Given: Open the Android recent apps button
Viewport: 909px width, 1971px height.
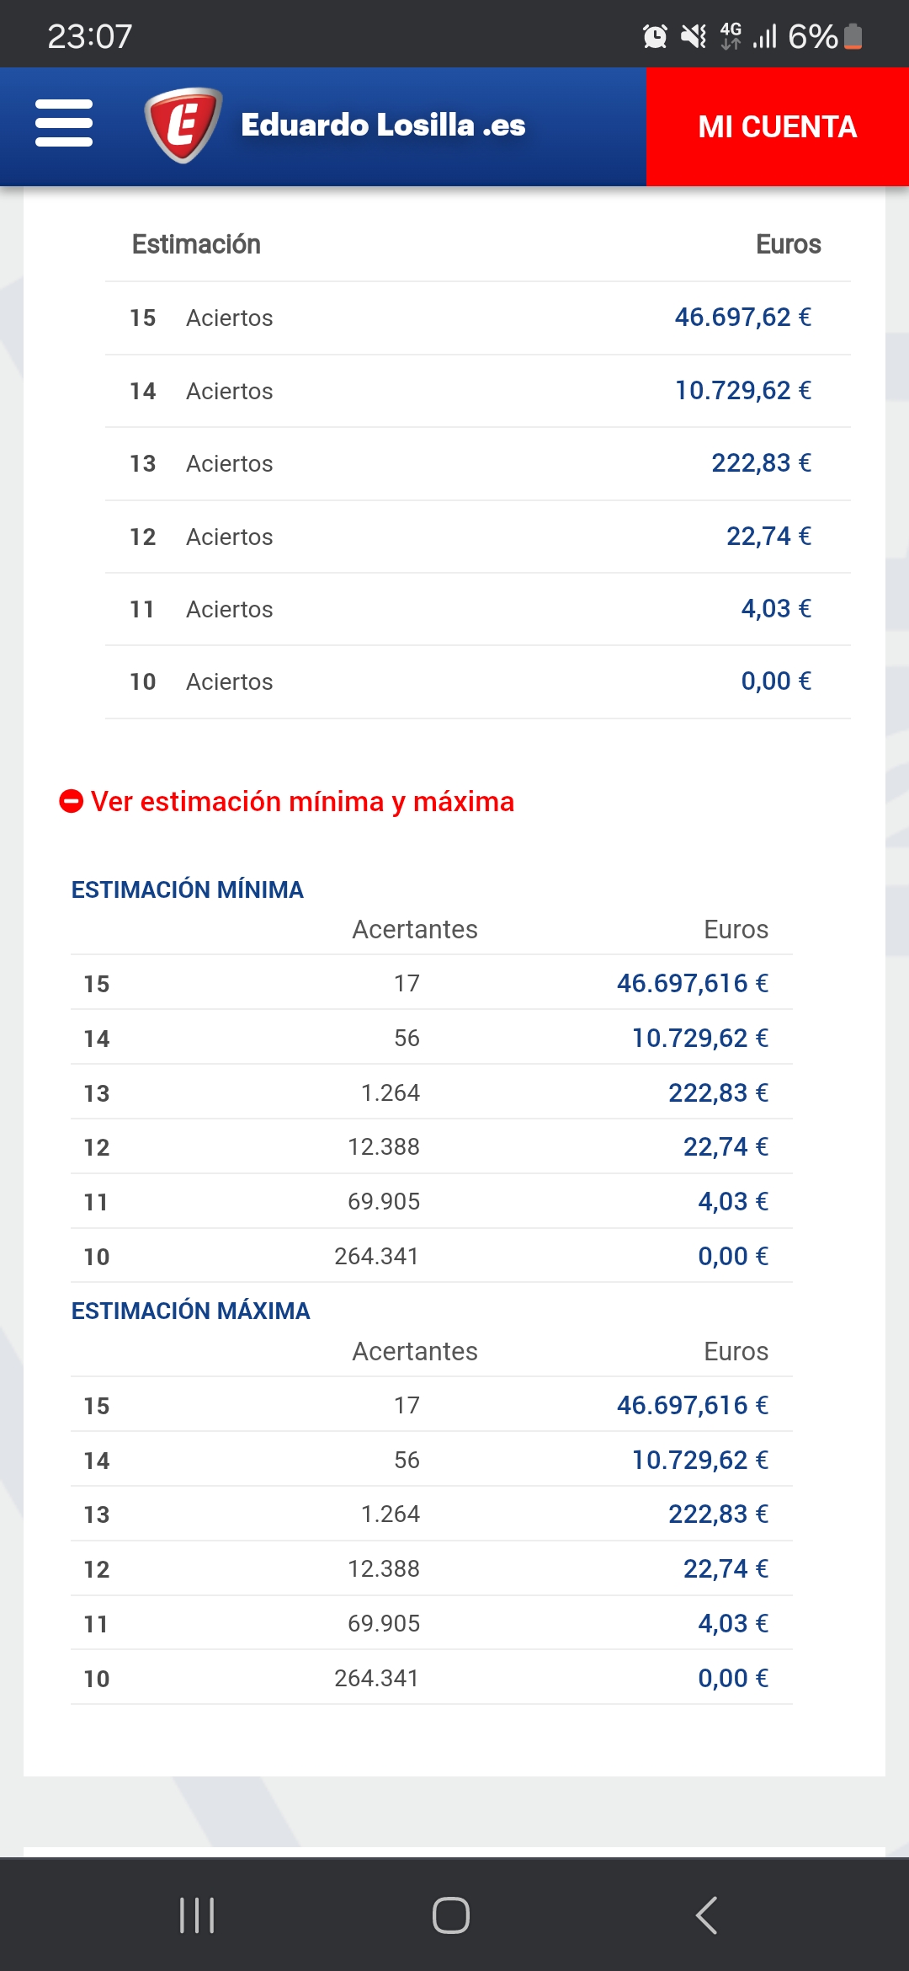Looking at the screenshot, I should (197, 1915).
